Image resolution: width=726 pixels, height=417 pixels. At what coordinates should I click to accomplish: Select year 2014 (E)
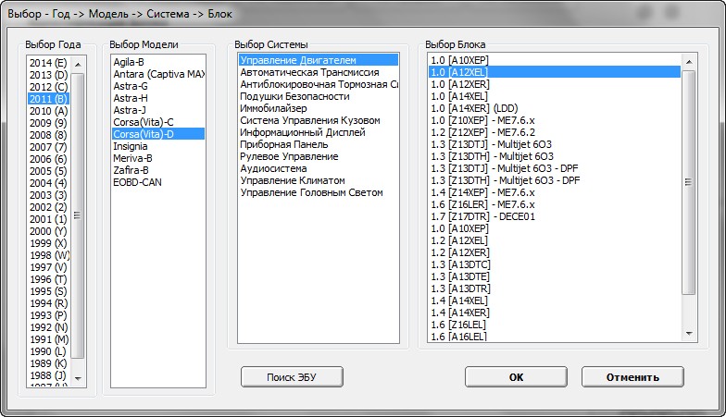tap(48, 63)
